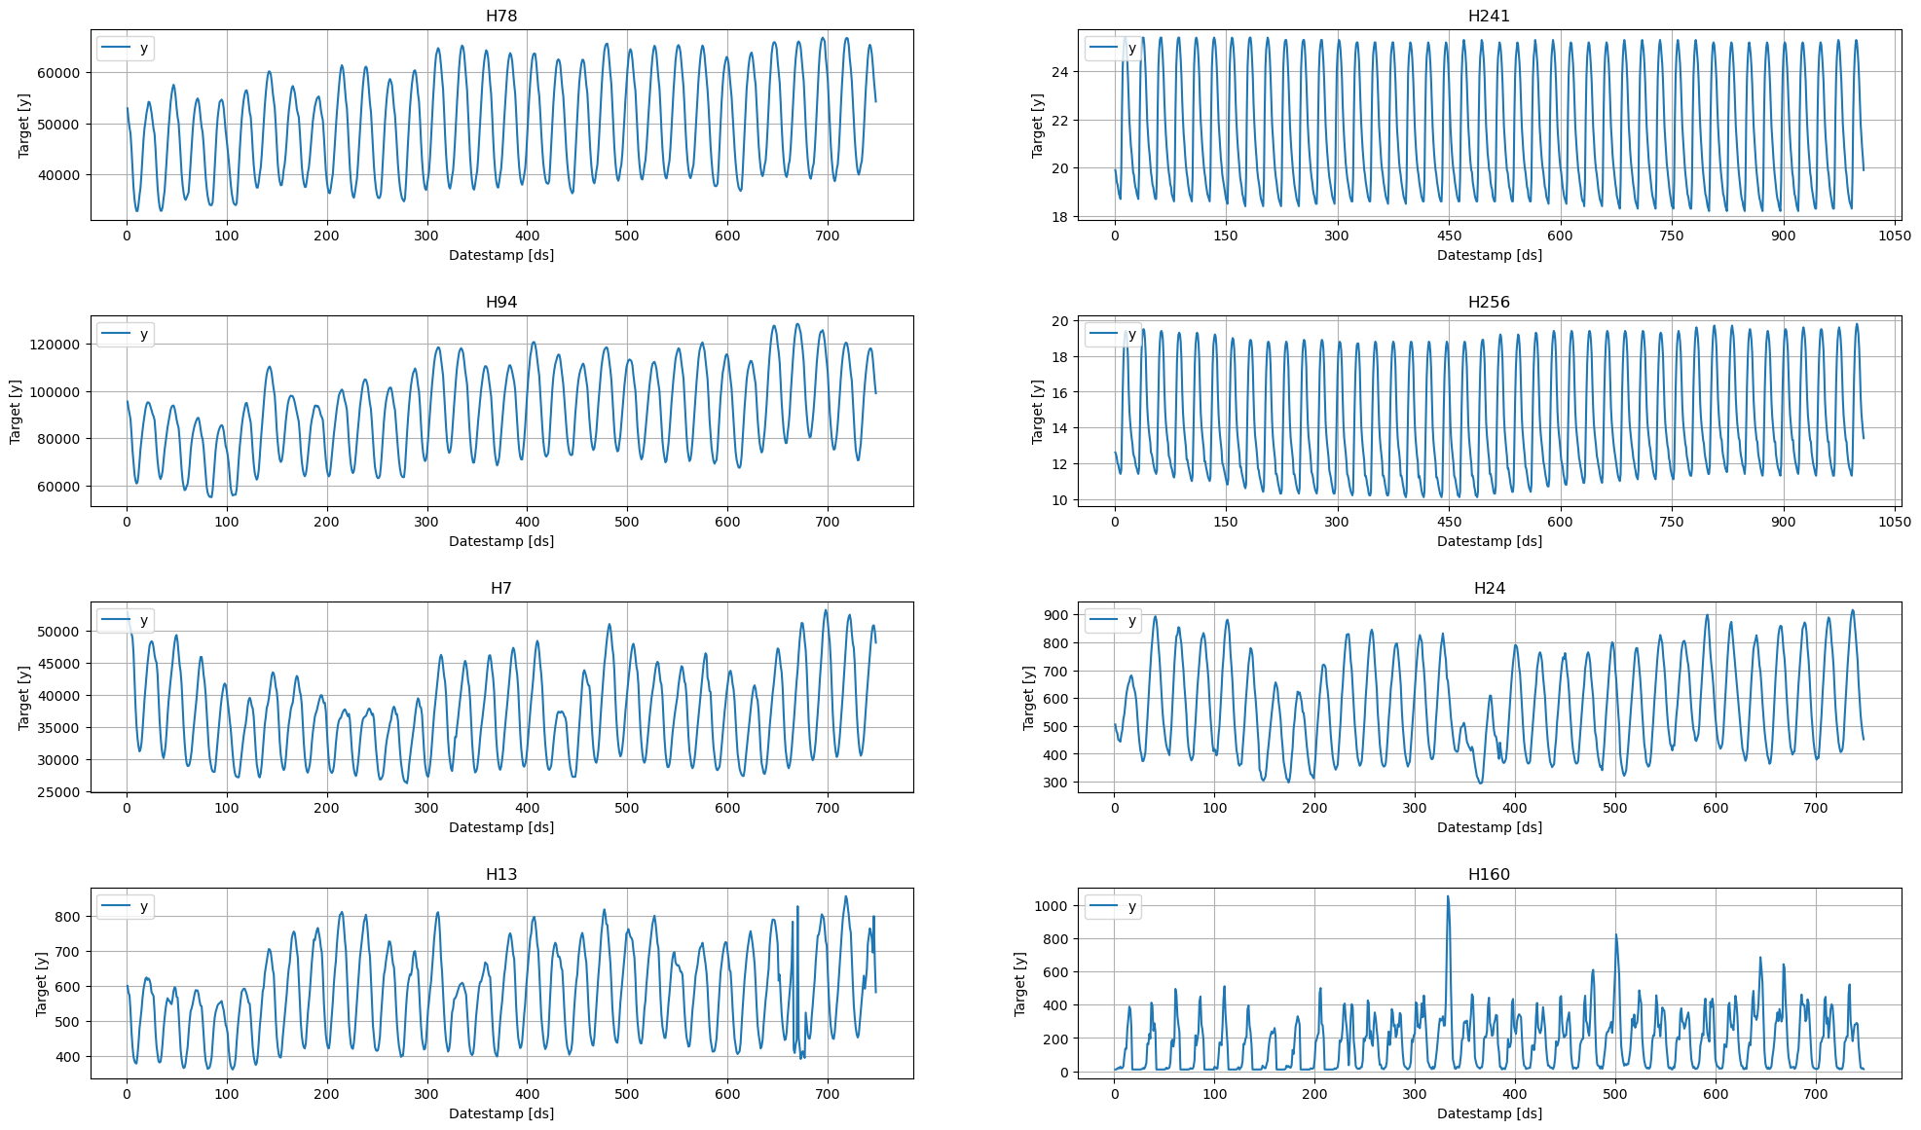
Task: Click 'Datestamp [ds]' label under H7 plot
Action: [501, 827]
